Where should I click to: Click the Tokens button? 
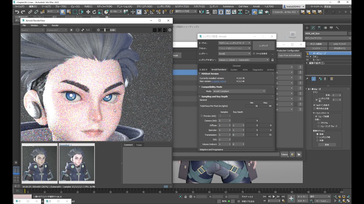pyautogui.click(x=284, y=154)
